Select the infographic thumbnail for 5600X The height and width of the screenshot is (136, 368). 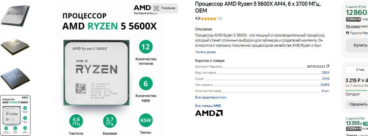[15, 115]
